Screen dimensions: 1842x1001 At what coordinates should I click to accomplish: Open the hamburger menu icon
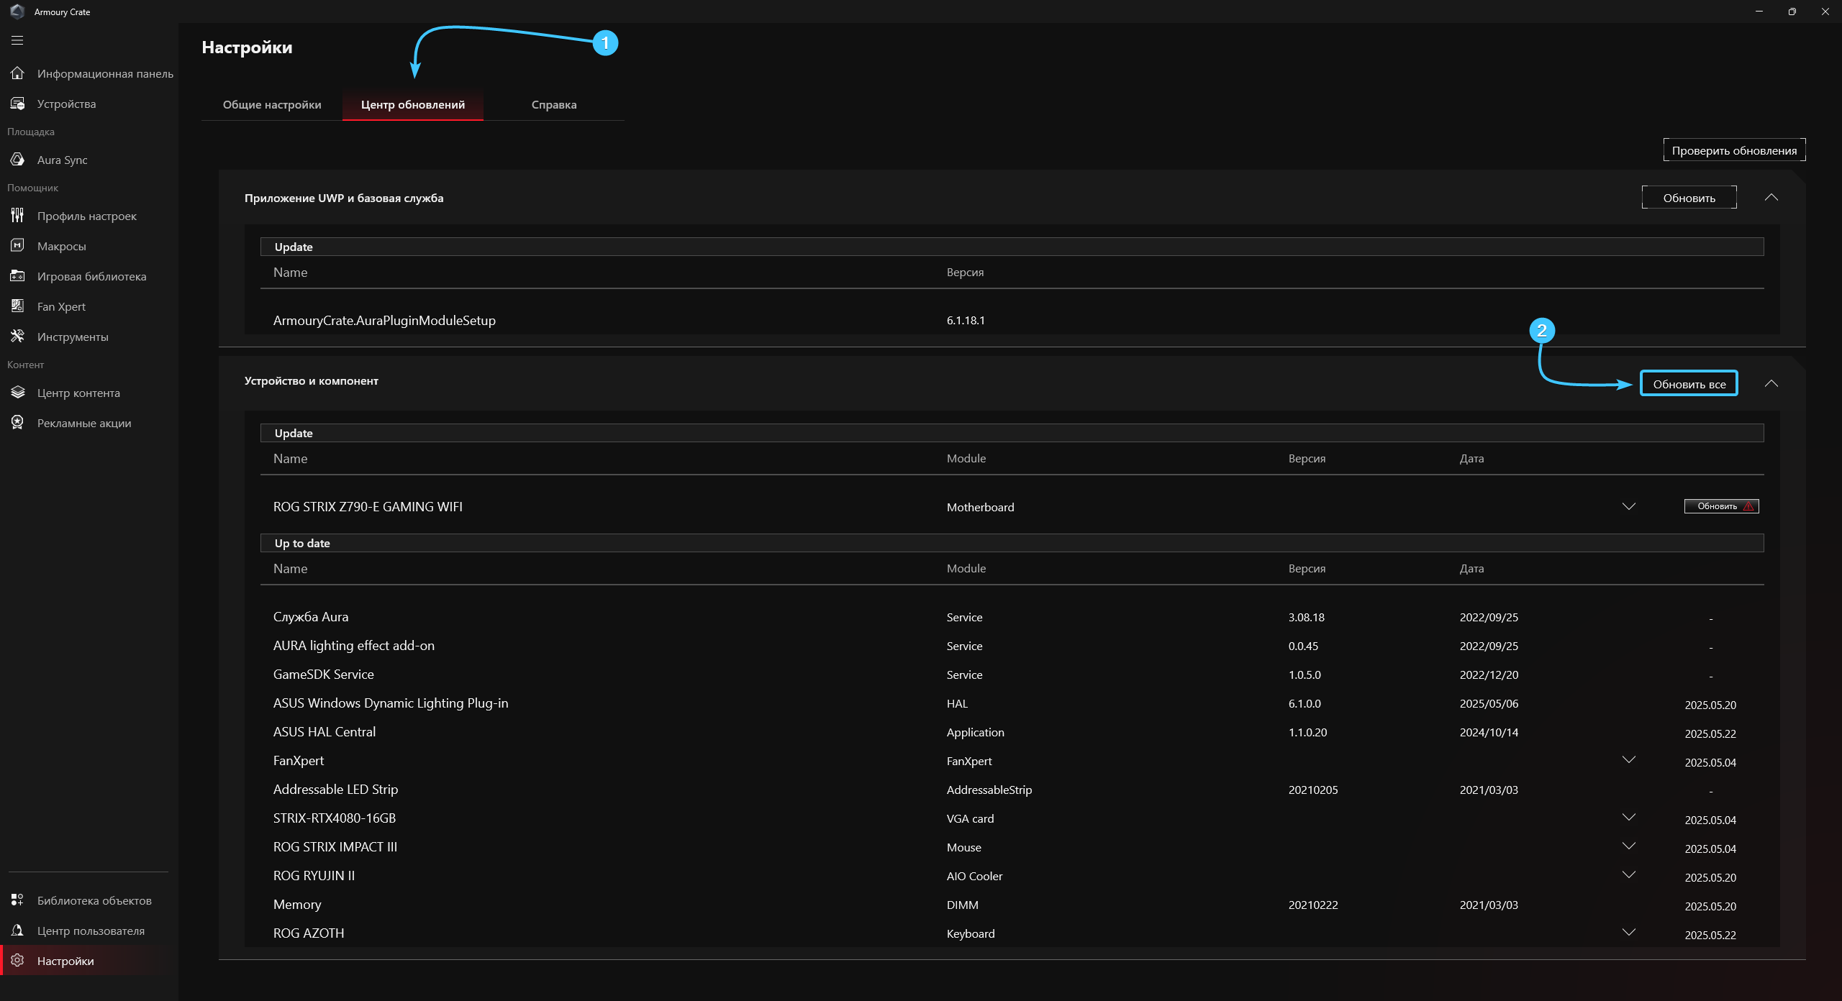(17, 40)
